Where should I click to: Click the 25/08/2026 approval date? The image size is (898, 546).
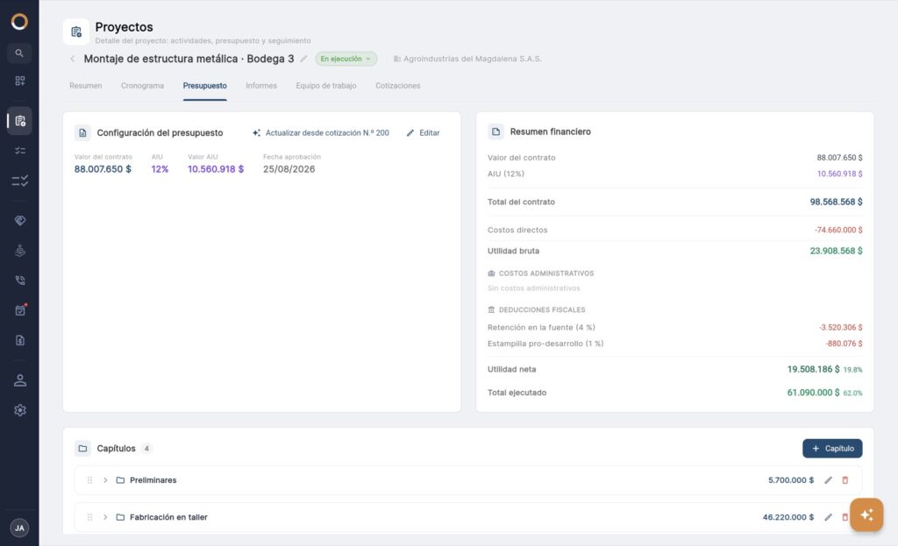click(289, 169)
